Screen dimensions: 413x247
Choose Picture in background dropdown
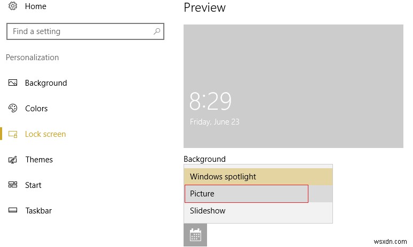tap(247, 194)
